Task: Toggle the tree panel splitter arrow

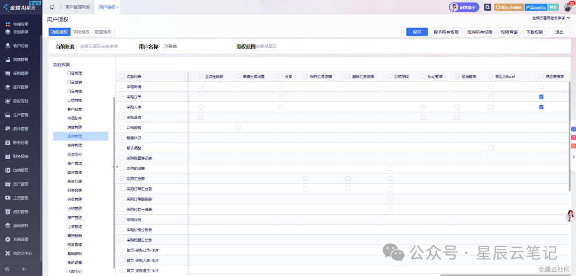Action: pyautogui.click(x=114, y=167)
